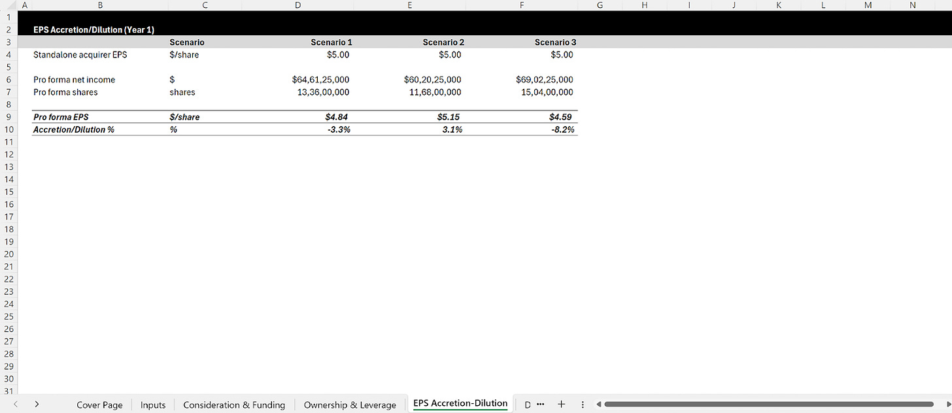Select pro forma EPS value $4.59
The height and width of the screenshot is (413, 952).
[562, 117]
